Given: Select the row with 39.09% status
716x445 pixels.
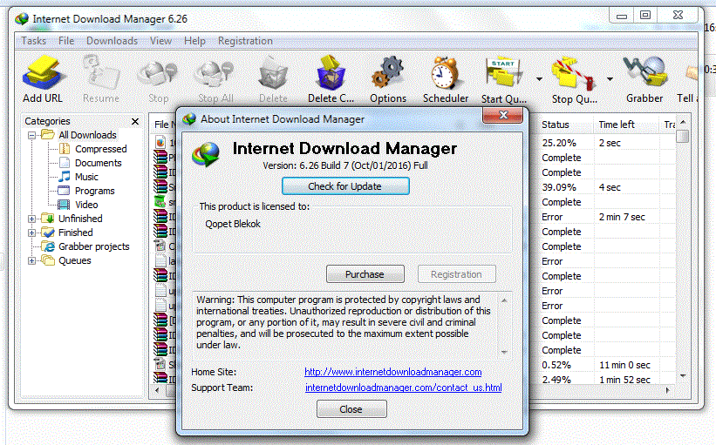Looking at the screenshot, I should pos(559,187).
